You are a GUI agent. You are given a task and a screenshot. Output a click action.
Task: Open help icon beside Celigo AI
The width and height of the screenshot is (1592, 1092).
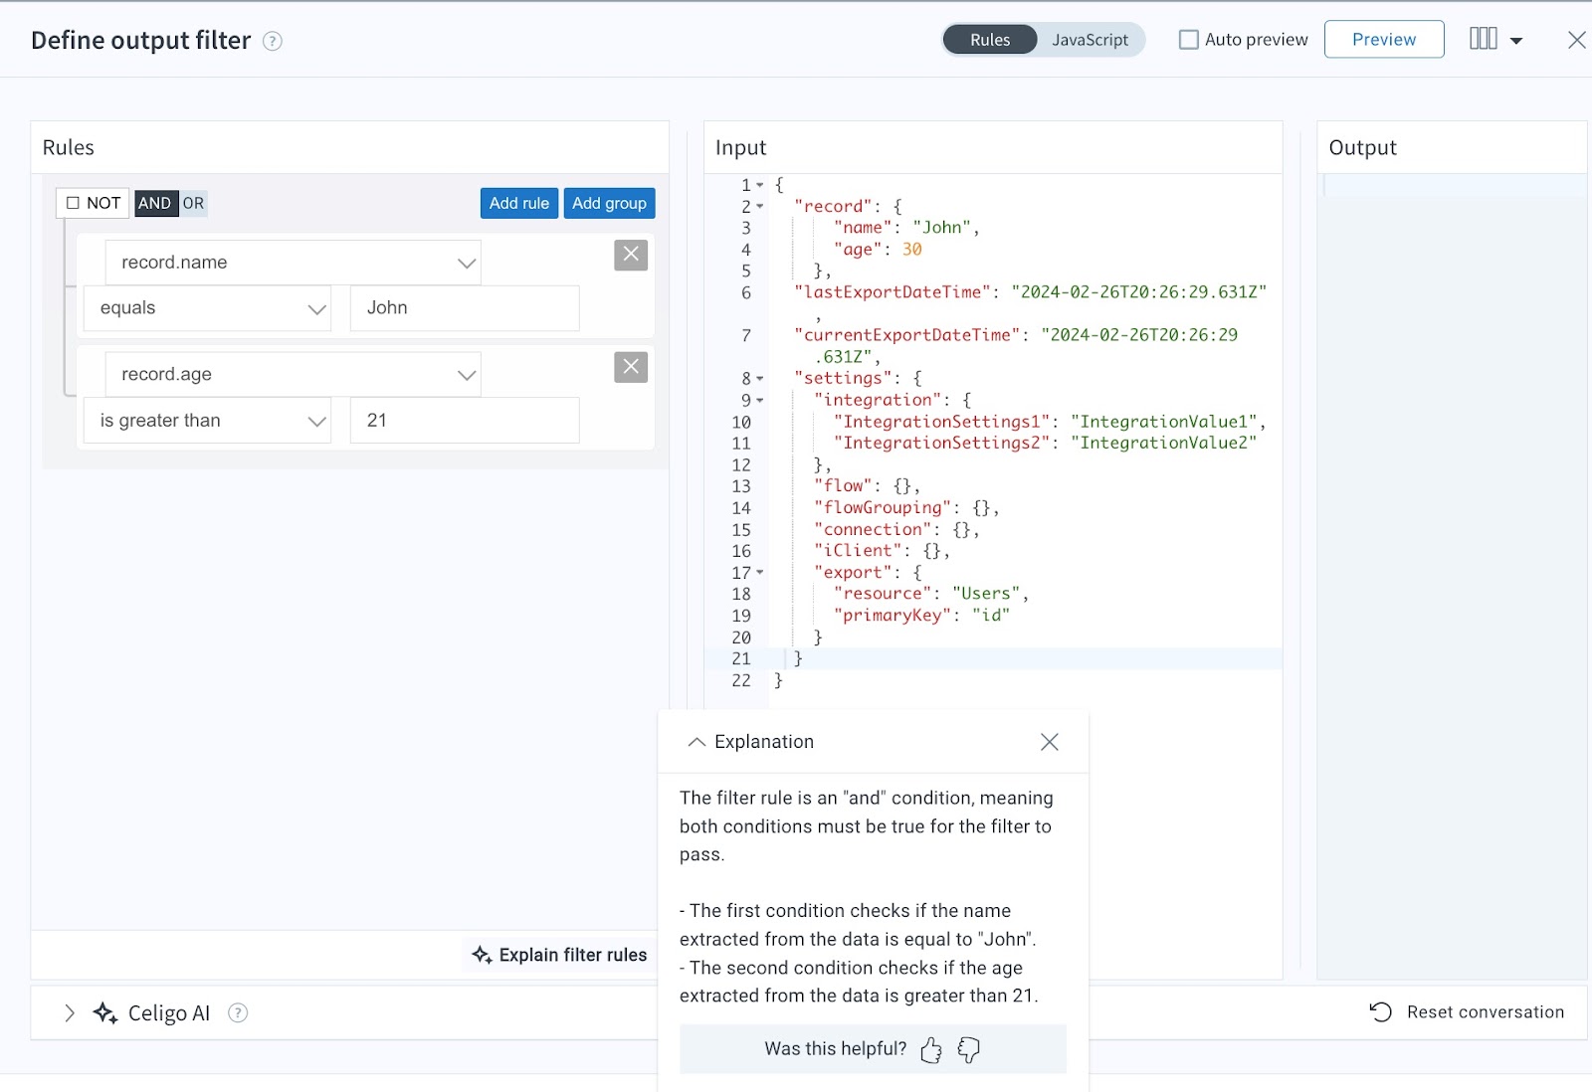(x=238, y=1012)
